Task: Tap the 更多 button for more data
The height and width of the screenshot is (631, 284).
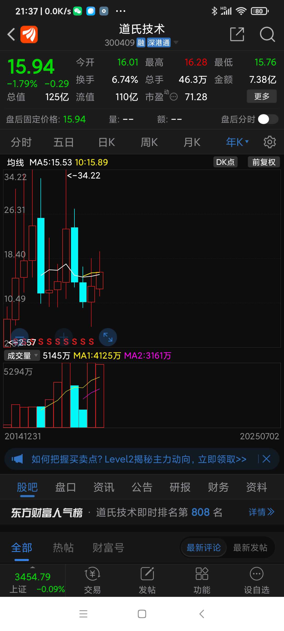Action: coord(262,96)
